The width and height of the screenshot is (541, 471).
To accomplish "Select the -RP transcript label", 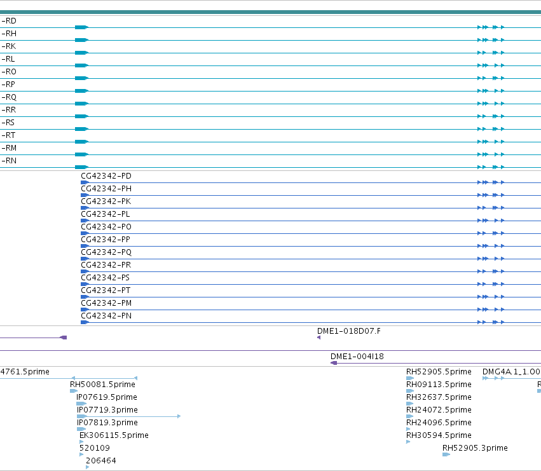I will coord(9,85).
